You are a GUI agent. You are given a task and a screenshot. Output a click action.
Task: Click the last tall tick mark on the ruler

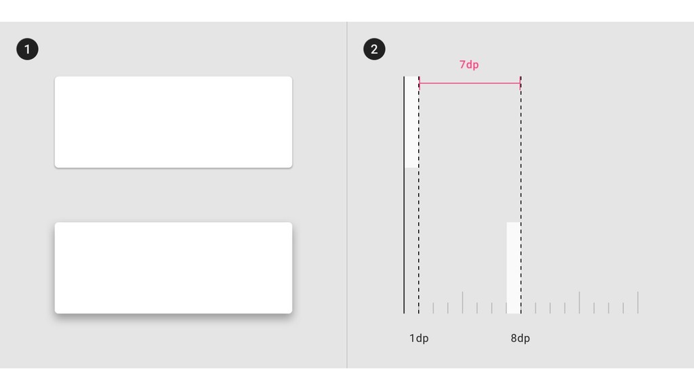pyautogui.click(x=638, y=303)
